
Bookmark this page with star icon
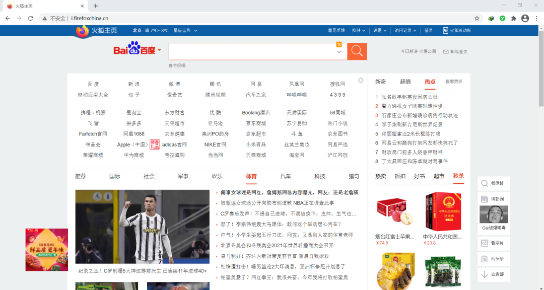(477, 19)
